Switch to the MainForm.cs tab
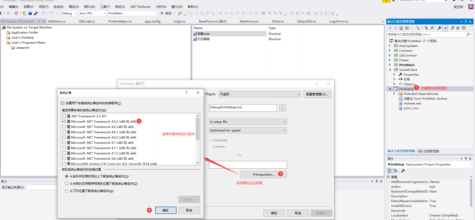This screenshot has width=475, height=220. tap(249, 21)
